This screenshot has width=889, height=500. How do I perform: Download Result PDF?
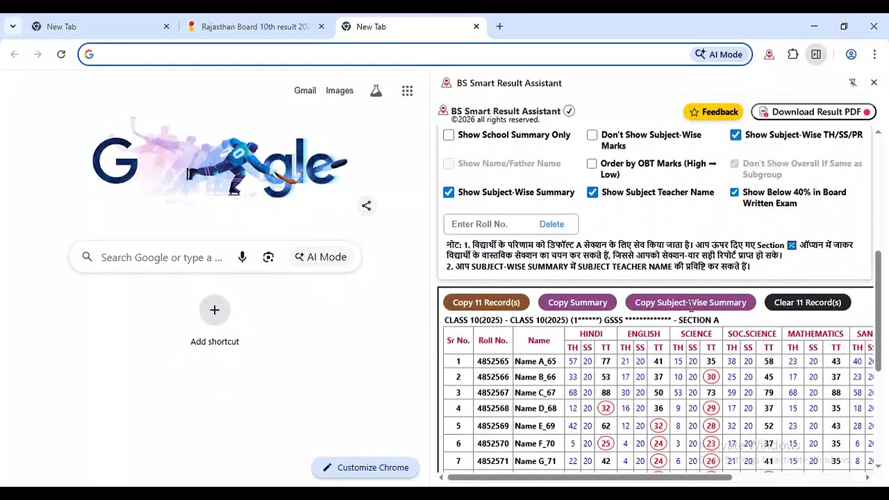point(813,112)
